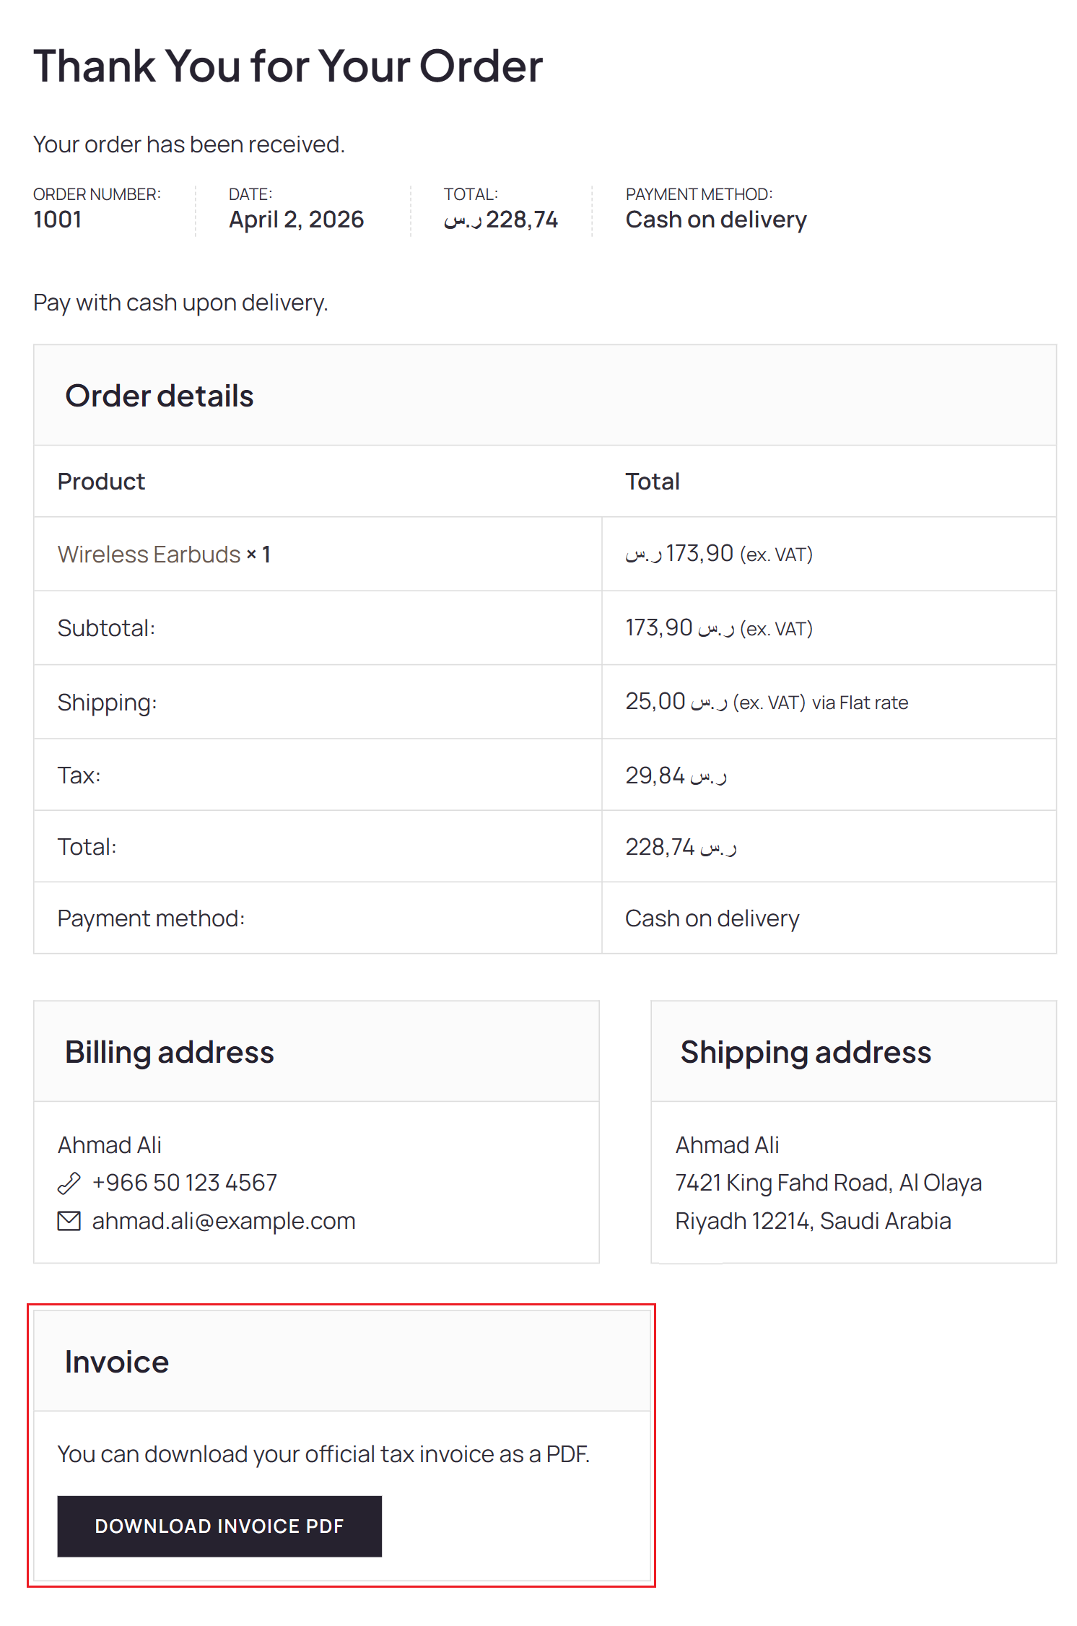This screenshot has height=1626, width=1077.
Task: Click the Invoice section heading
Action: click(x=117, y=1362)
